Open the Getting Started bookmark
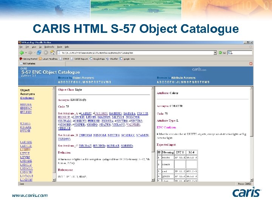 (28, 59)
